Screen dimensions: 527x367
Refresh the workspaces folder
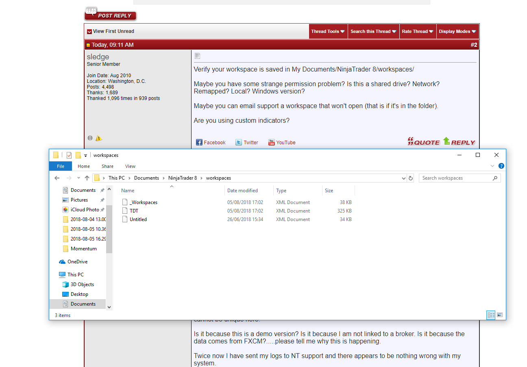[x=411, y=178]
